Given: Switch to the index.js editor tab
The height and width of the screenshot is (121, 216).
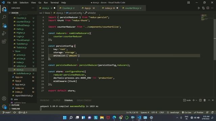Looking at the screenshot, I should [110, 8].
